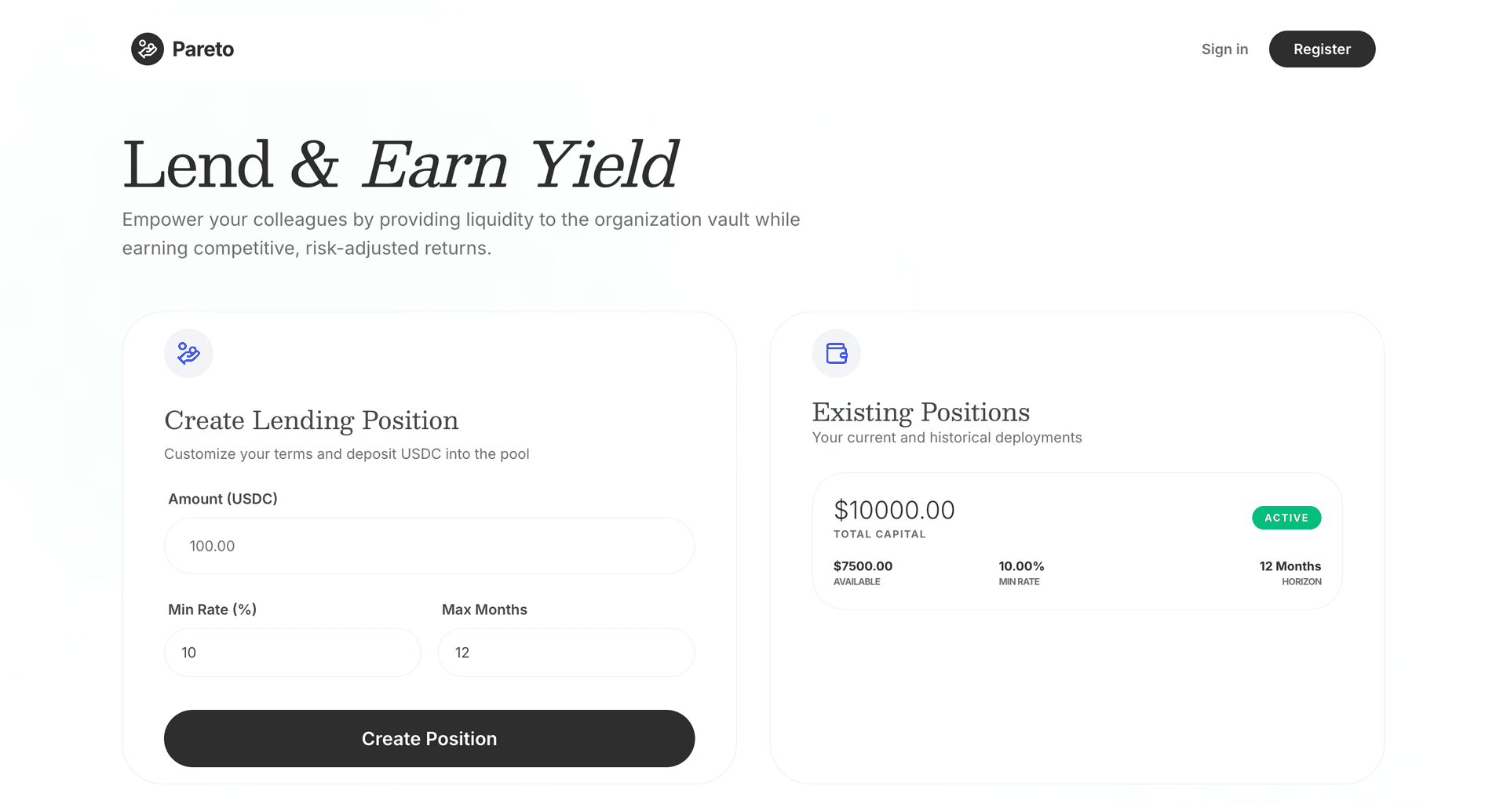Screen dimensions: 1507x804
Task: Expand the $10000.00 position entry
Action: pos(894,509)
